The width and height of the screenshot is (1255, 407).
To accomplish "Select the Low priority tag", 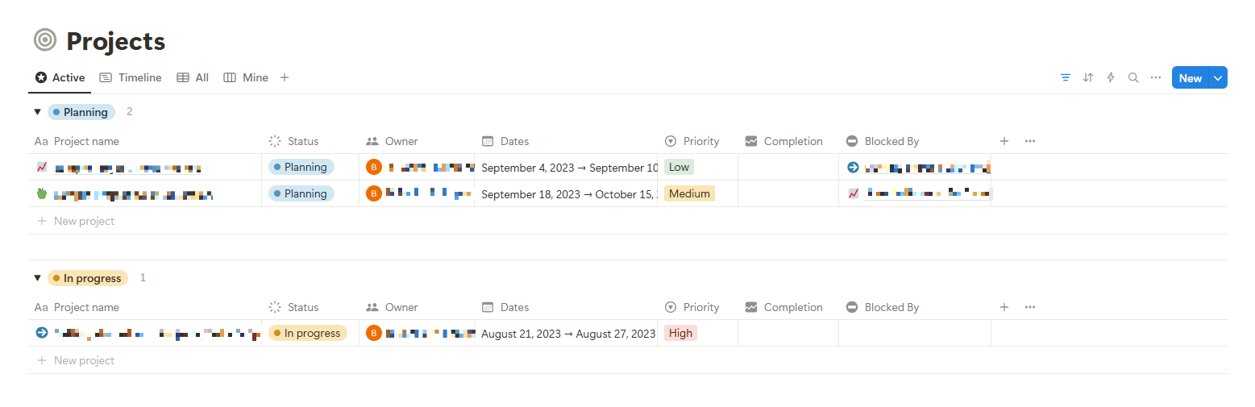I will pos(679,167).
